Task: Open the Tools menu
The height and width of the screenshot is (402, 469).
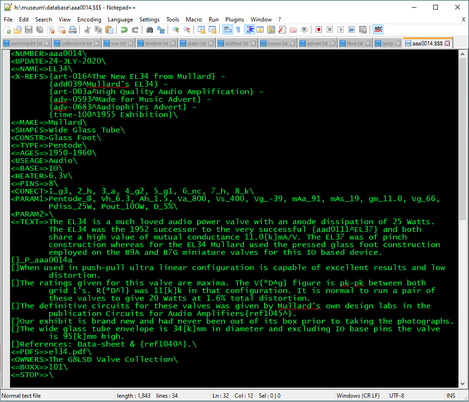Action: pos(172,20)
